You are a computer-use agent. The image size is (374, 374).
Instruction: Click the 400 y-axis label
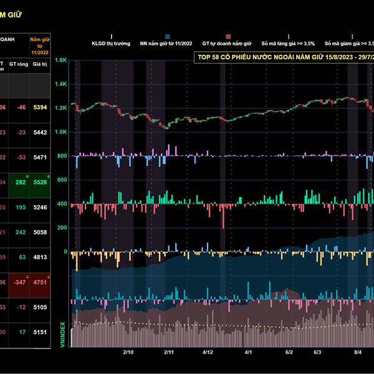(62, 204)
